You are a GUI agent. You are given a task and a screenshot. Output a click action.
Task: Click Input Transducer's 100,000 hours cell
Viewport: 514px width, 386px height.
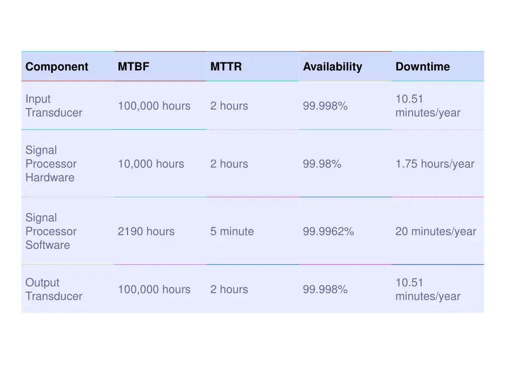[x=160, y=106]
